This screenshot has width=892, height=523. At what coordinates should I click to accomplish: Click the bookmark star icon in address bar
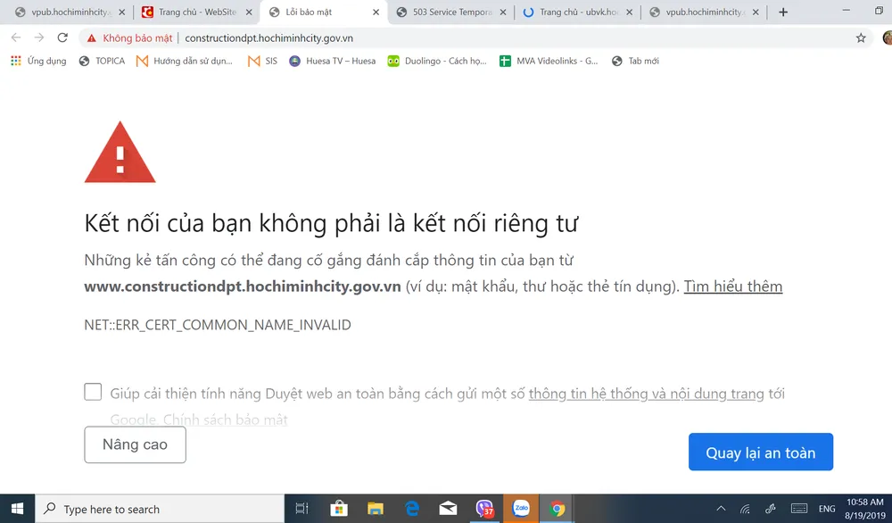point(859,37)
